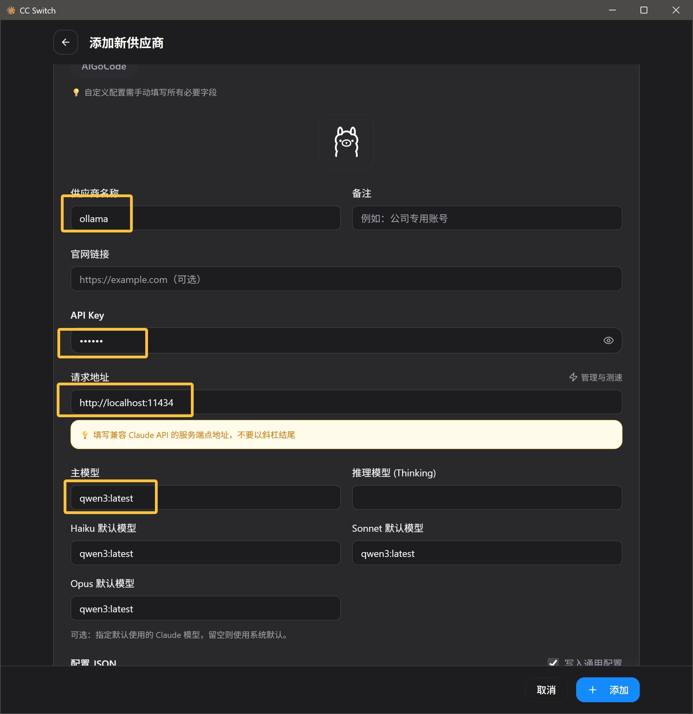Image resolution: width=693 pixels, height=714 pixels.
Task: Click the CC Switch title bar icon
Action: (11, 10)
